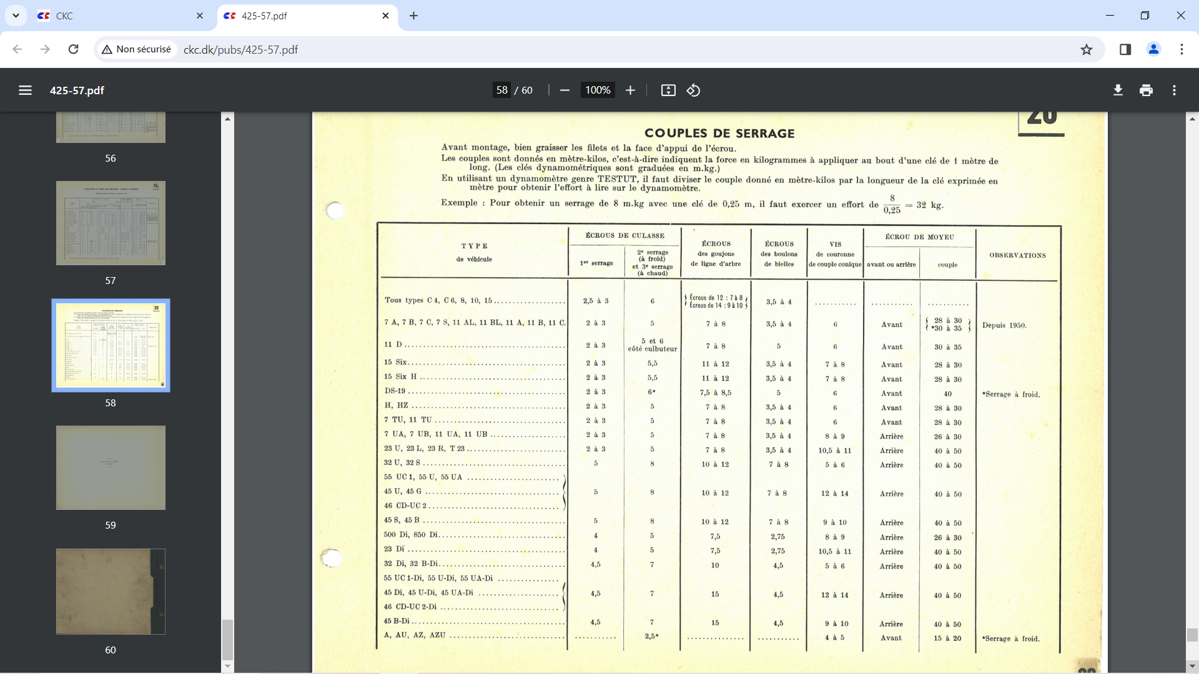Click the zoom in plus icon
The height and width of the screenshot is (674, 1199).
point(630,90)
